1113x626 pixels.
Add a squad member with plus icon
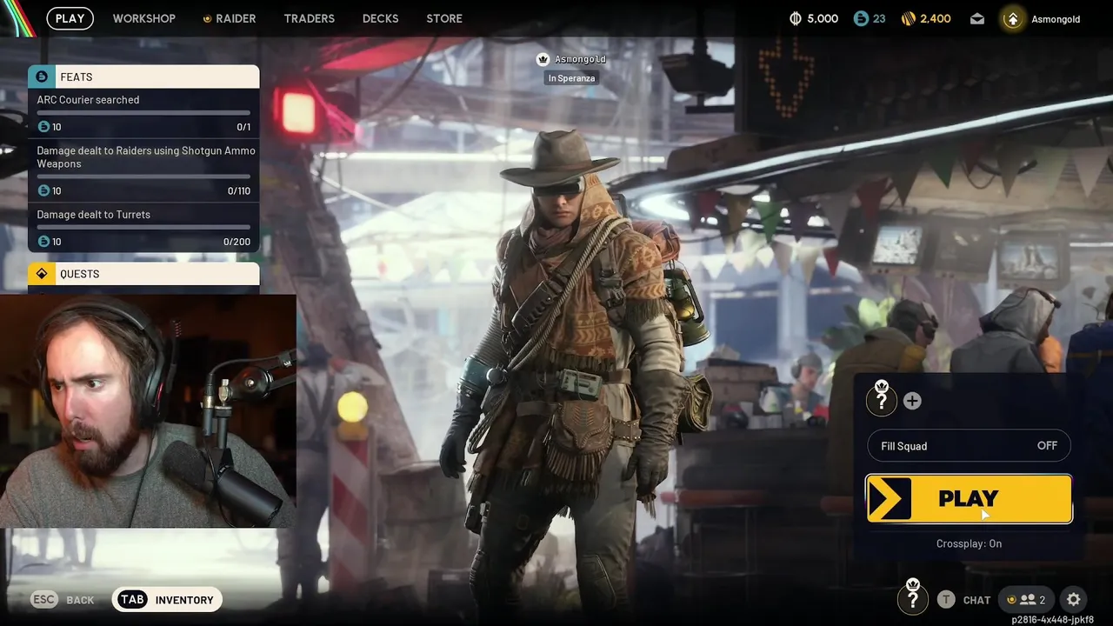[x=912, y=401]
